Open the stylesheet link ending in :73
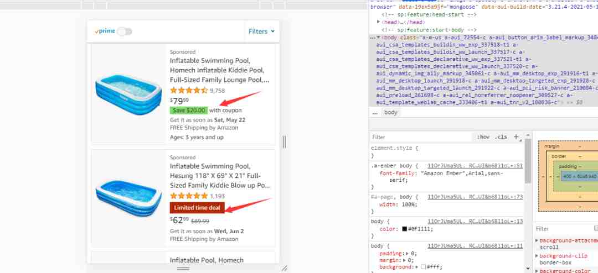 [475, 197]
